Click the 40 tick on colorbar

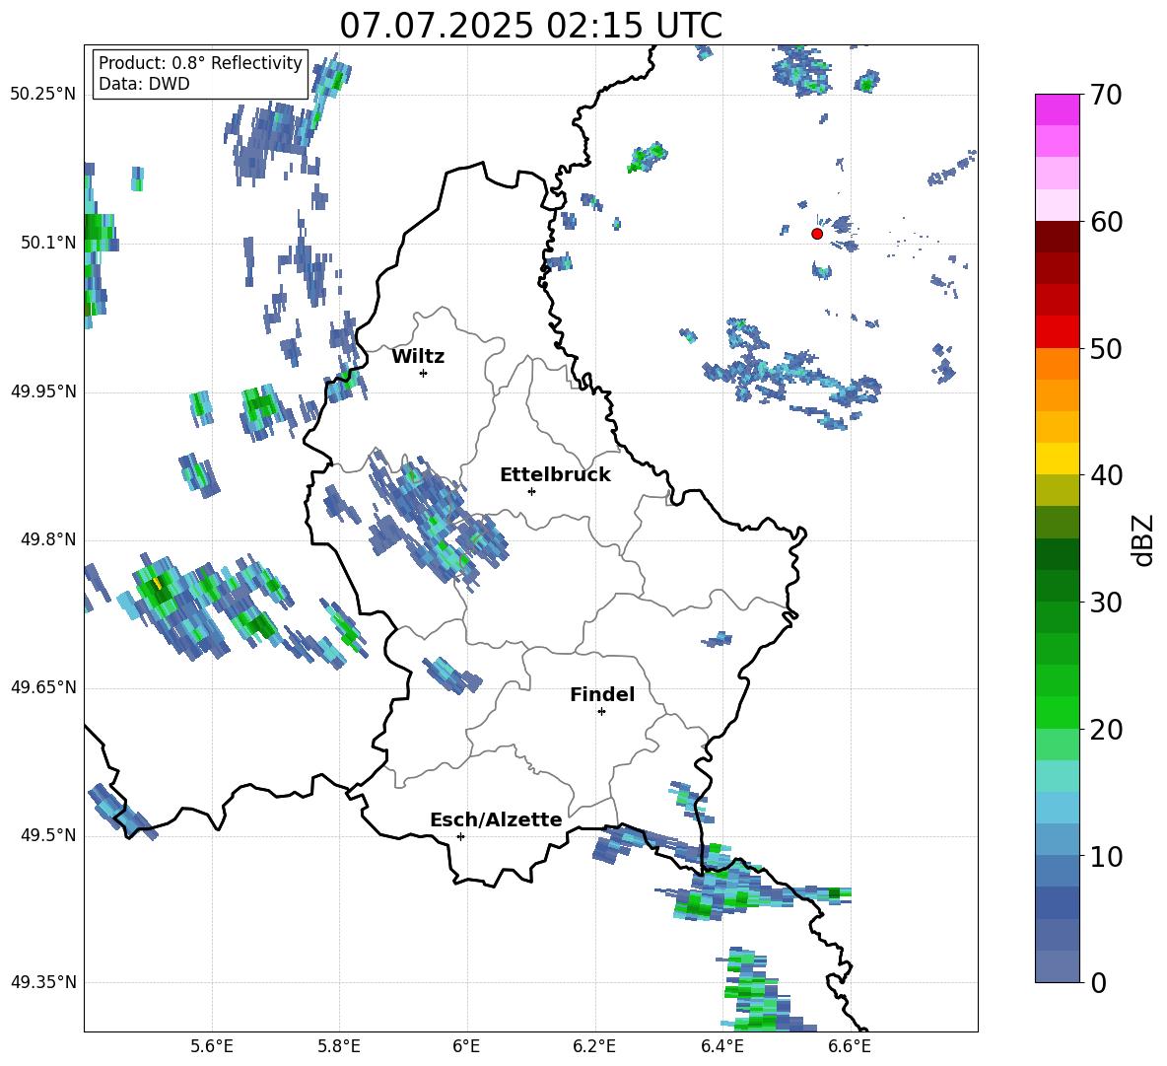1106,475
